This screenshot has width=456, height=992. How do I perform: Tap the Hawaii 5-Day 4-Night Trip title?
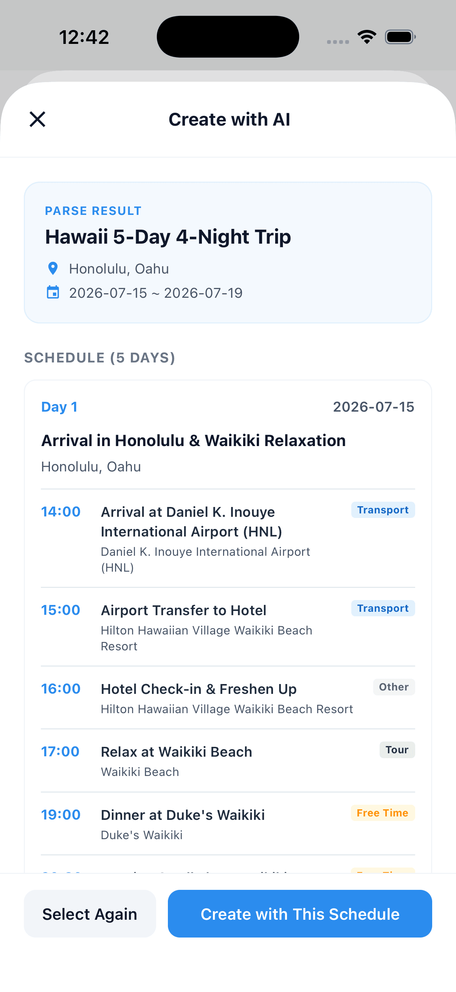(x=168, y=236)
